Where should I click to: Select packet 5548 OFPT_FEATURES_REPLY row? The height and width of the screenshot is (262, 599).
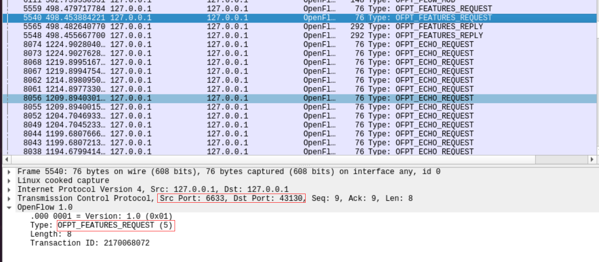click(299, 36)
